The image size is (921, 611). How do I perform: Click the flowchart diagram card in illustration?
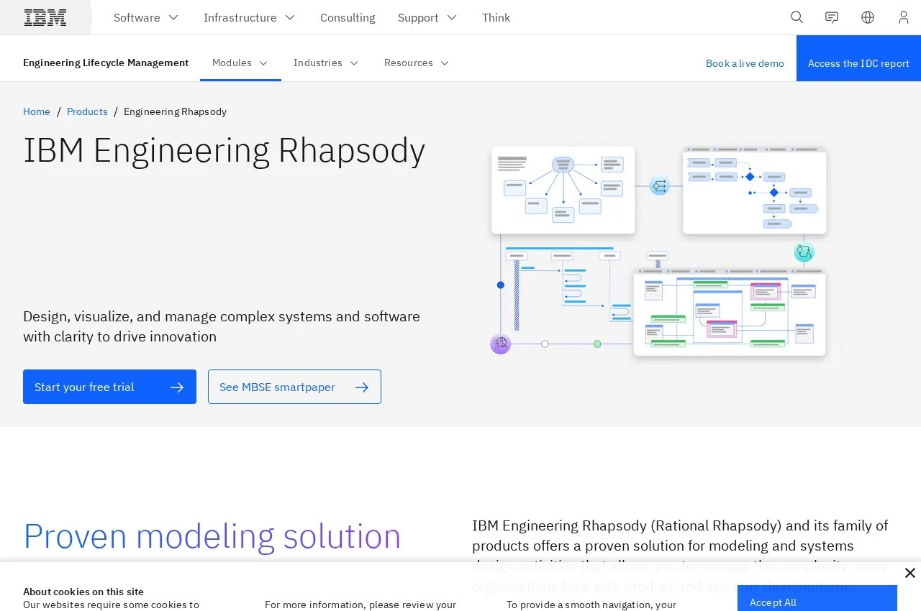(x=755, y=190)
